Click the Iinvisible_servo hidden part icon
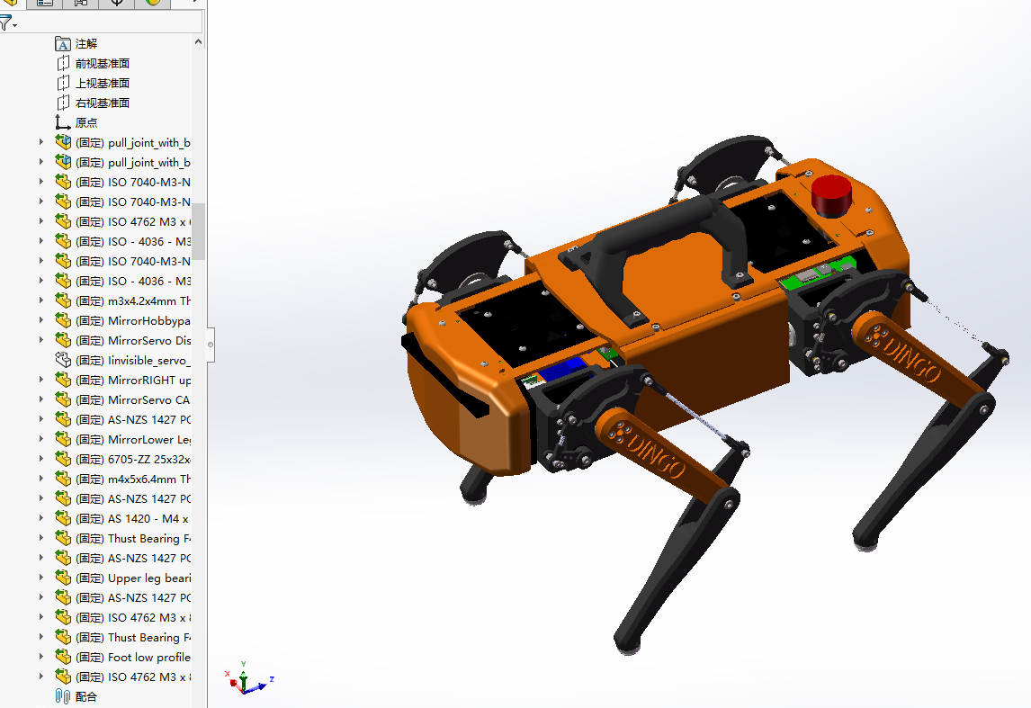The image size is (1031, 708). pos(63,360)
